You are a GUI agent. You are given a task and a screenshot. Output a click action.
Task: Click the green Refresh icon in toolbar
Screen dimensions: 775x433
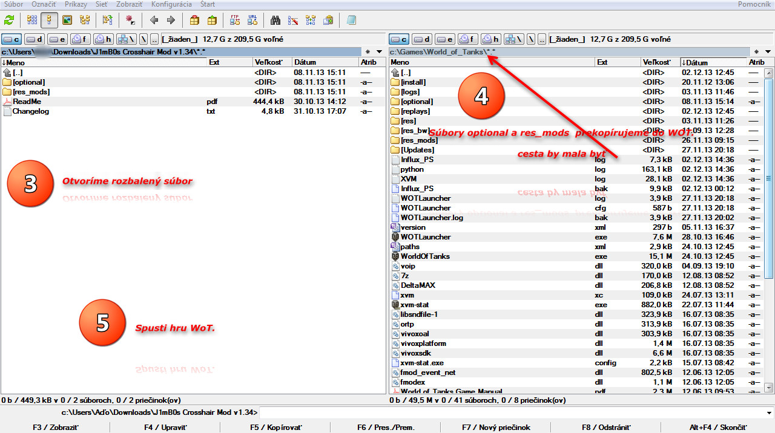[x=8, y=20]
